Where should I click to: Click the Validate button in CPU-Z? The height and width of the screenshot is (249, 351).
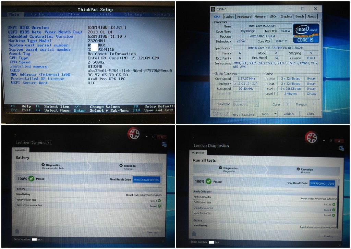click(289, 114)
